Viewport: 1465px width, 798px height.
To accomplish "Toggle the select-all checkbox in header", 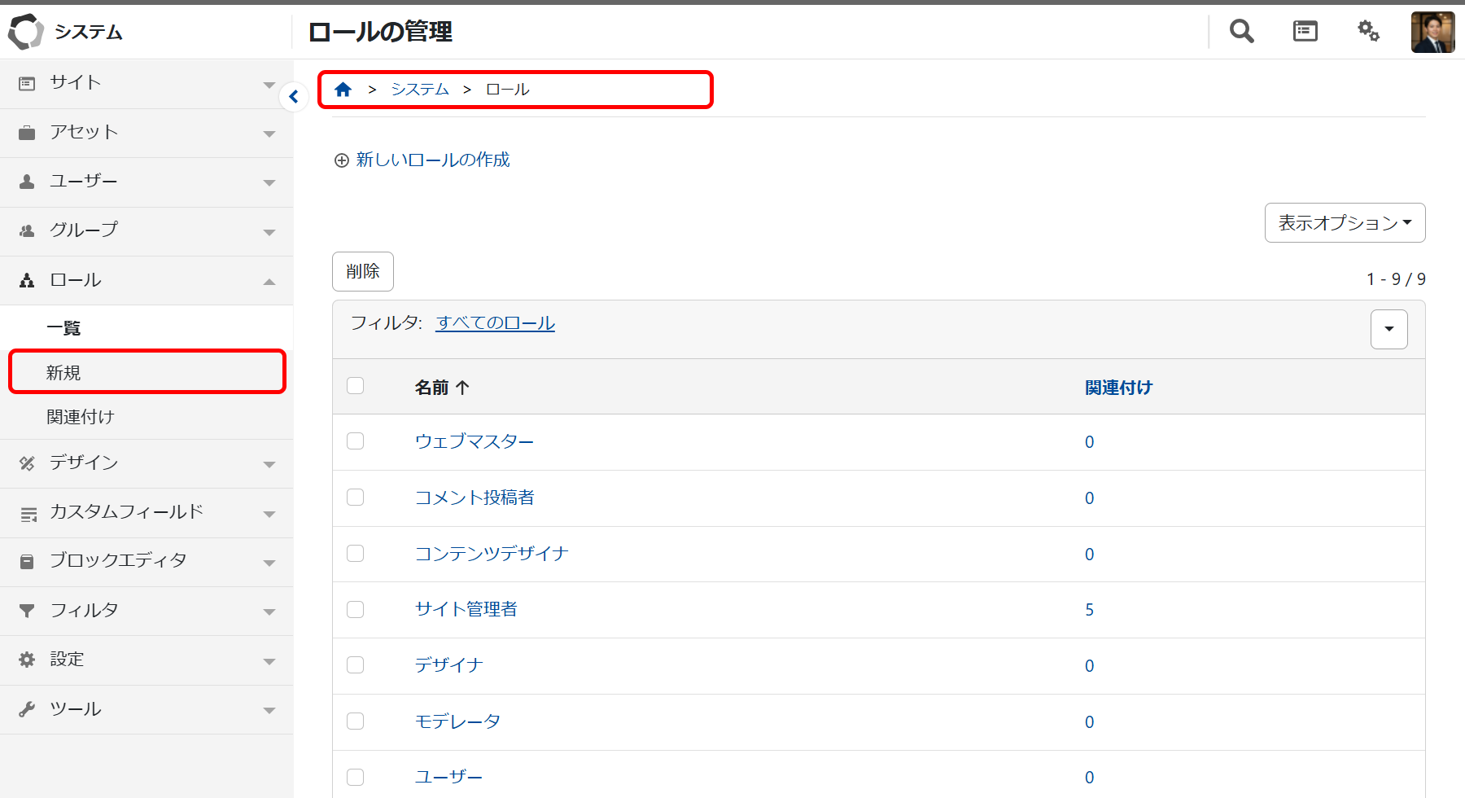I will (356, 386).
